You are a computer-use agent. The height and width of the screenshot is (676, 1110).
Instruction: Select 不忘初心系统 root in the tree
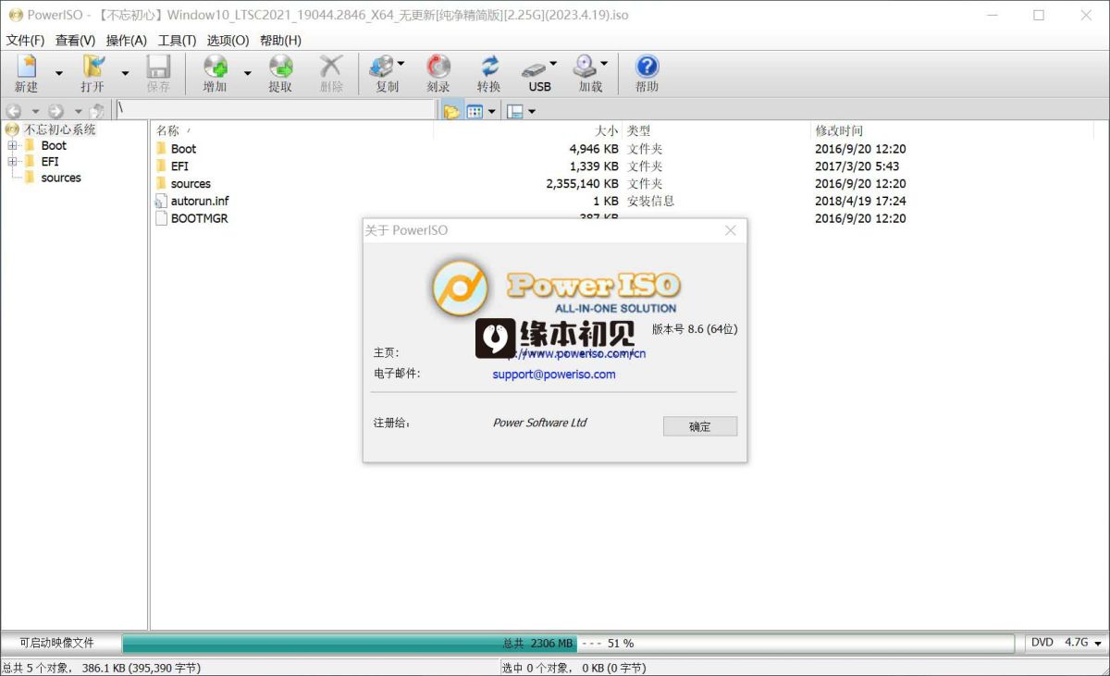click(60, 129)
